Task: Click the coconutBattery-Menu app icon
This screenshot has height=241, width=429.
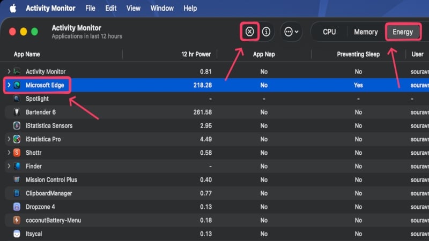Action: pos(17,220)
